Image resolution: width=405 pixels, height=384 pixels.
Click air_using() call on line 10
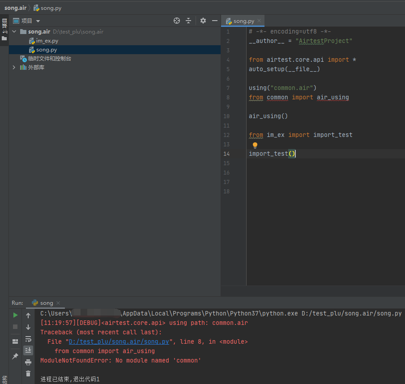coord(268,116)
